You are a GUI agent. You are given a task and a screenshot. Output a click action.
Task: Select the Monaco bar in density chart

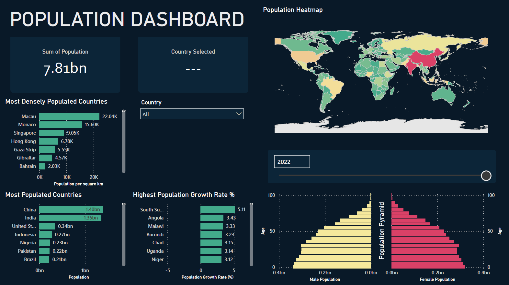click(x=61, y=125)
